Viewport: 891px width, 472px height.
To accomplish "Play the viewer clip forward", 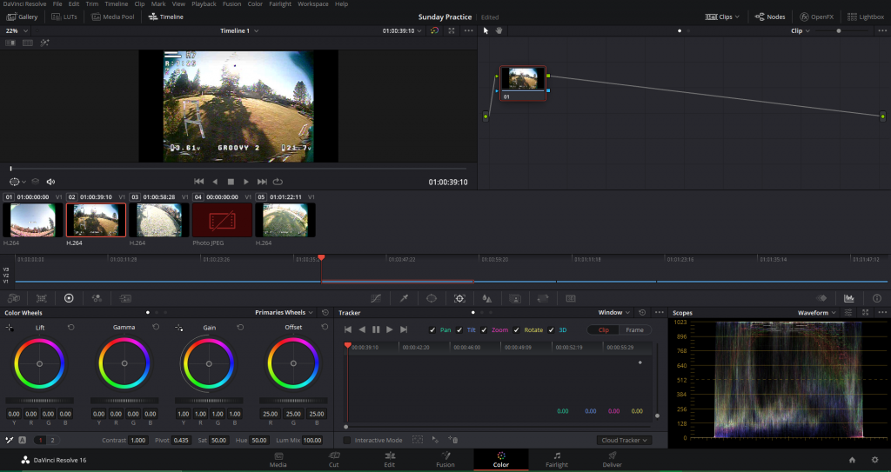I will point(246,182).
